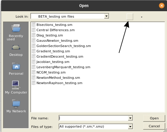This screenshot has width=167, height=132.
Task: Go to the Desktop sidebar icon
Action: tap(16, 47)
